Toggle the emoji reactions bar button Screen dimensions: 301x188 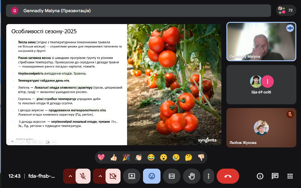(152, 176)
